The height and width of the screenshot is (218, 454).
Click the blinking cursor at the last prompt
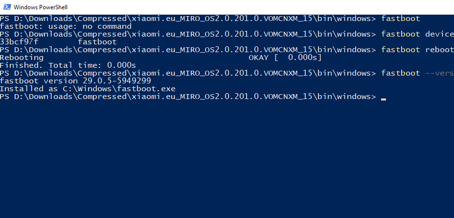384,99
